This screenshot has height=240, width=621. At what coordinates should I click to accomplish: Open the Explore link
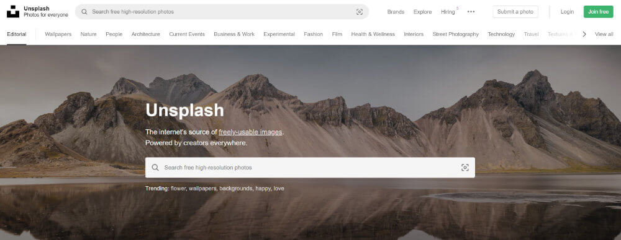tap(422, 12)
